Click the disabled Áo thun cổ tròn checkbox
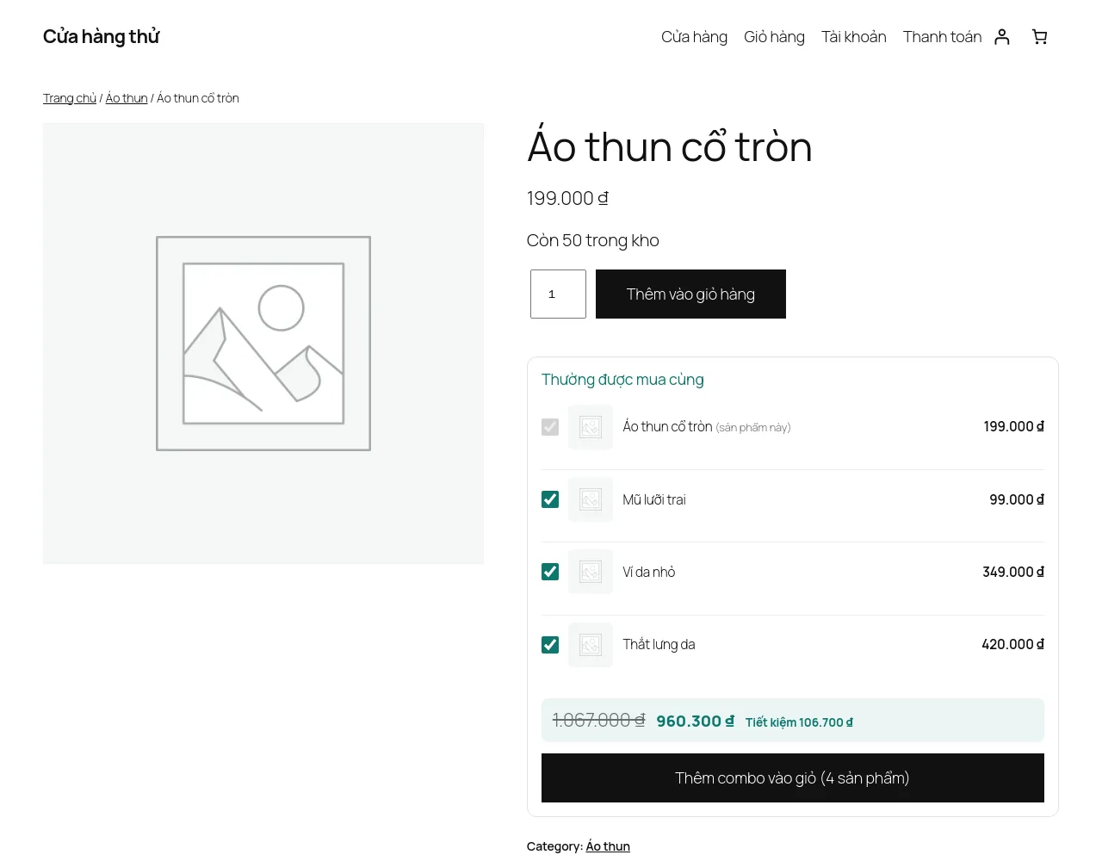The width and height of the screenshot is (1102, 861). click(550, 427)
